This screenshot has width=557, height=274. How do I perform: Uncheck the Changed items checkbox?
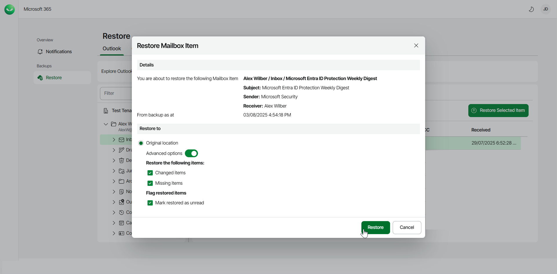[x=150, y=173]
